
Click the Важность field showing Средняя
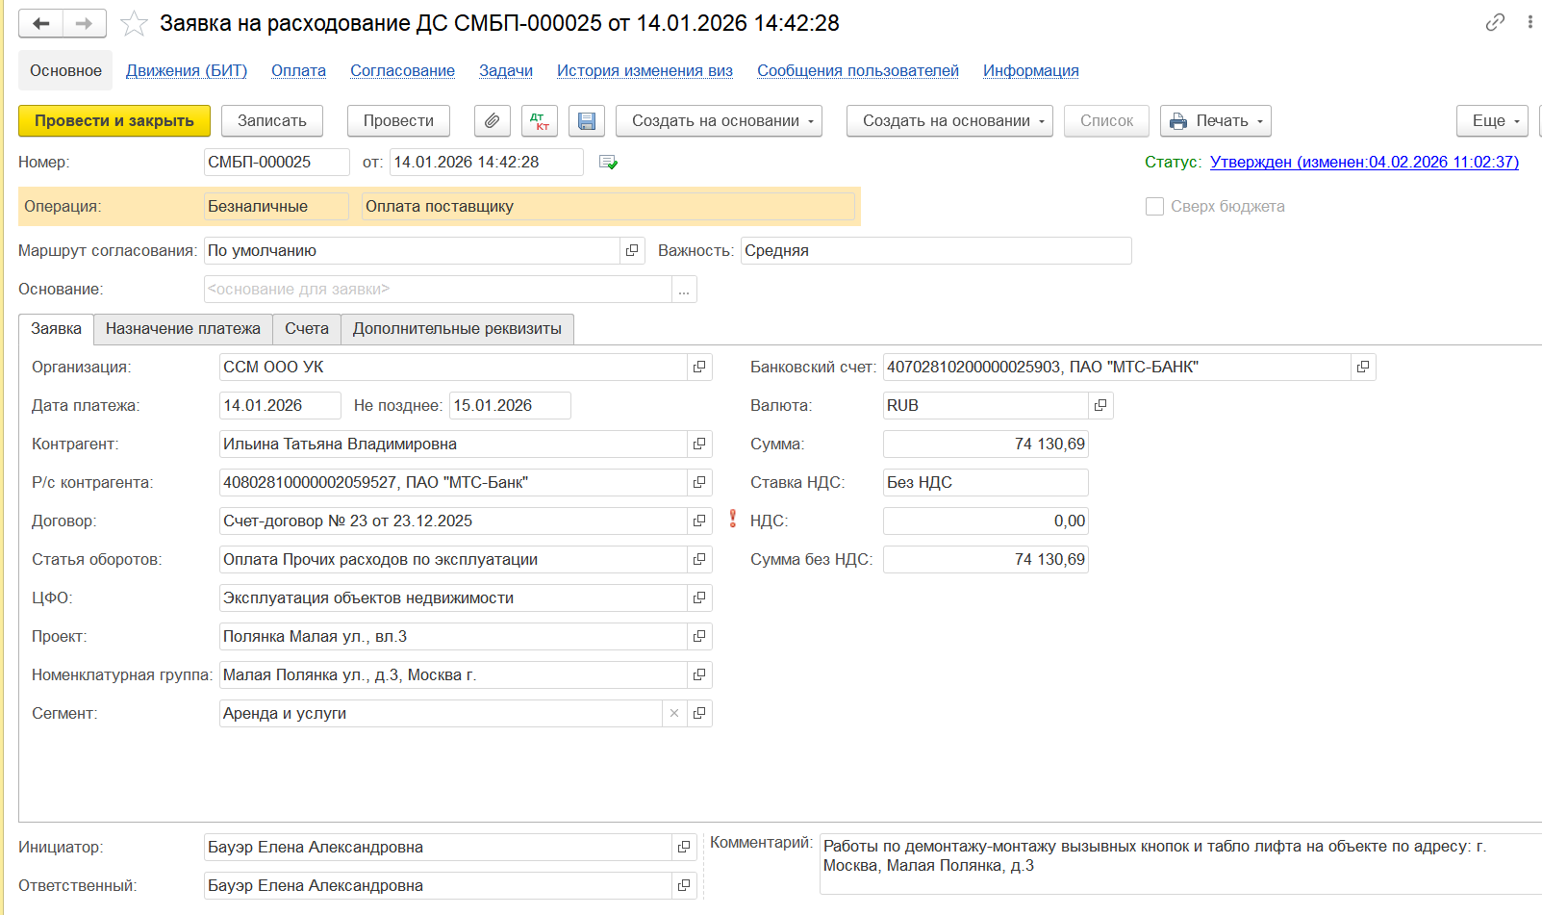[x=936, y=251]
